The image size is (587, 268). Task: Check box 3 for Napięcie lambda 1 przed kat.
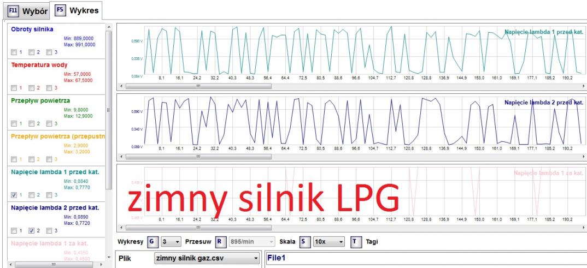49,195
